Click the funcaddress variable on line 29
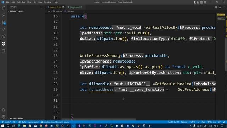Viewport: 227px width, 128px height. coord(101,89)
